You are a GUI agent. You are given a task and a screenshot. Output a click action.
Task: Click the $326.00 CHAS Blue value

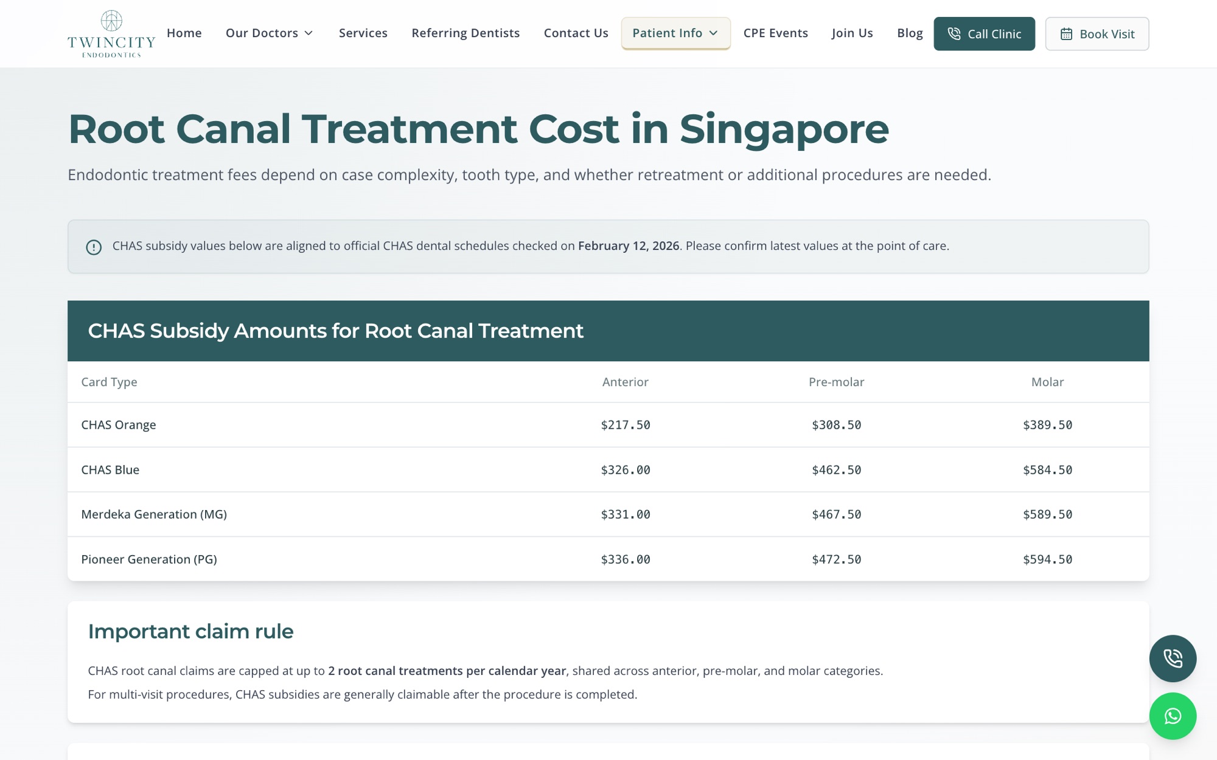(626, 470)
